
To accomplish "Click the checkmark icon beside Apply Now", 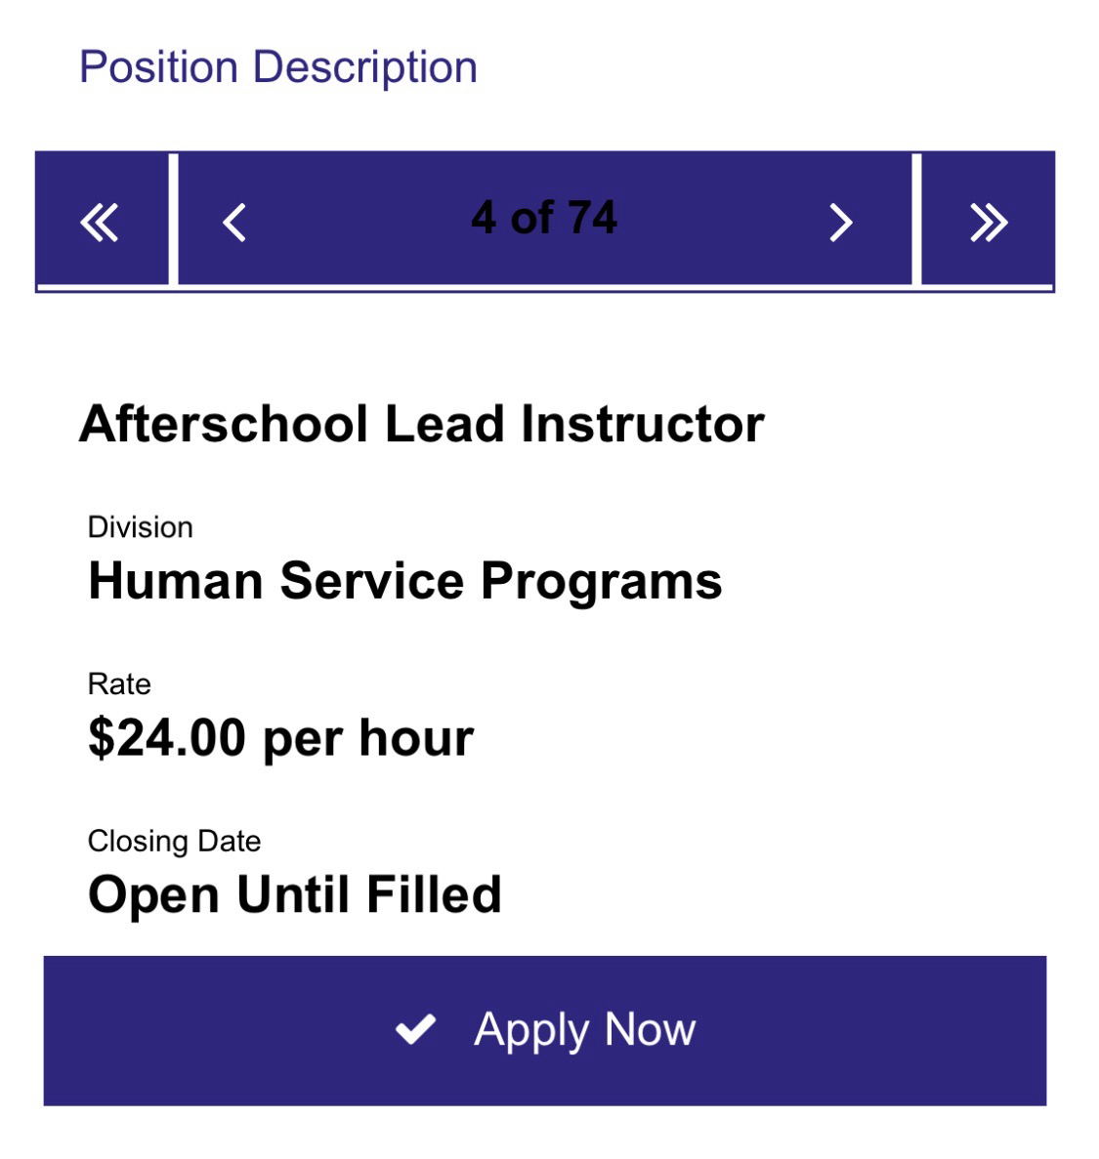I will pos(415,1029).
